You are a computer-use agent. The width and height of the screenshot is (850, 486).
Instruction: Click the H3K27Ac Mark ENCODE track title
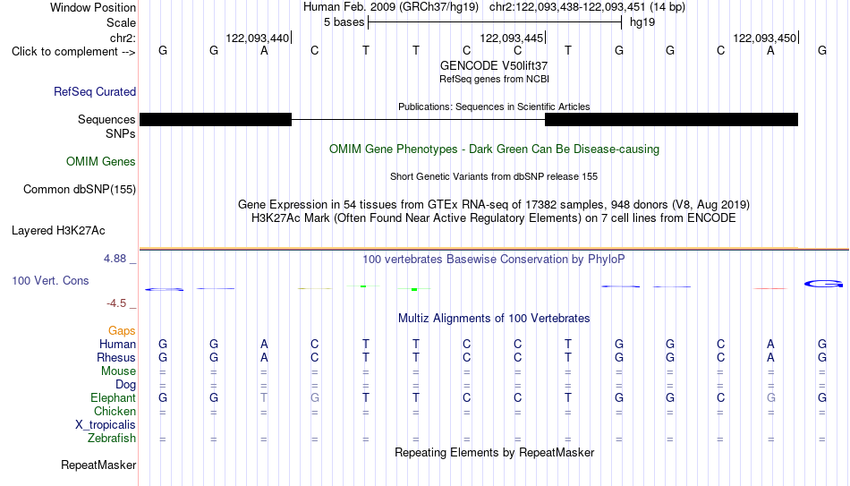tap(494, 218)
